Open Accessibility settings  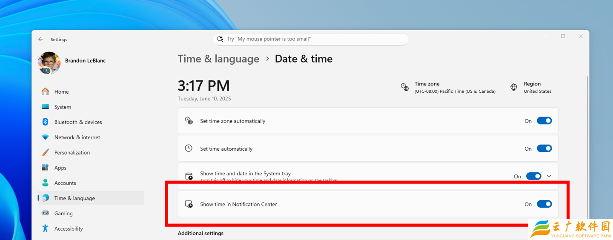click(x=91, y=229)
